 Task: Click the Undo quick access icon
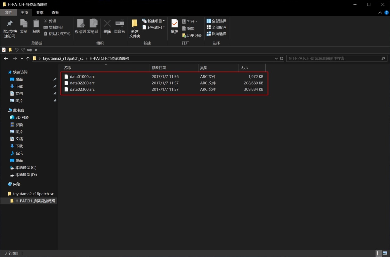point(17,50)
